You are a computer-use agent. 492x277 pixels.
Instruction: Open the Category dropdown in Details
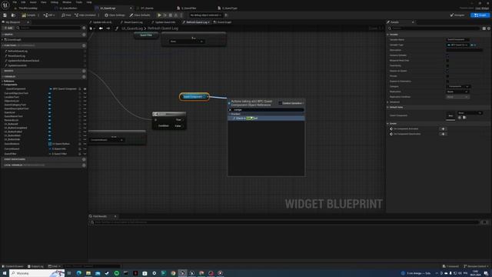(x=458, y=86)
